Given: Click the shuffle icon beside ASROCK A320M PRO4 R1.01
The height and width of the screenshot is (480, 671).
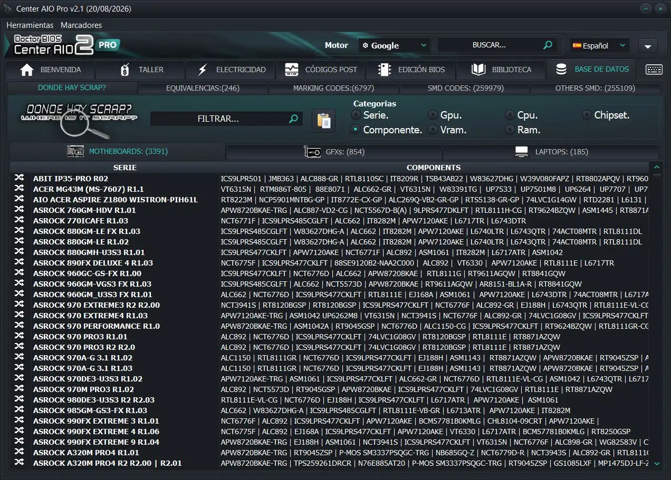Looking at the screenshot, I should [20, 453].
